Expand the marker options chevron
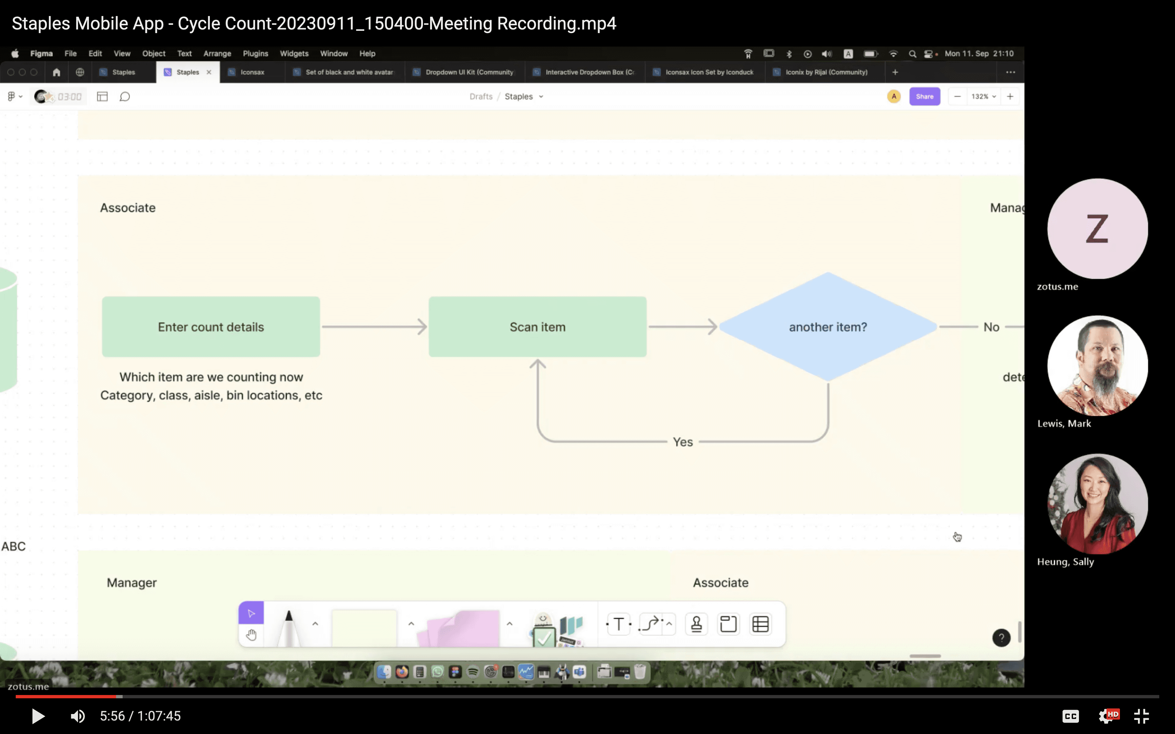Screen dimensions: 1175x734 tap(315, 624)
